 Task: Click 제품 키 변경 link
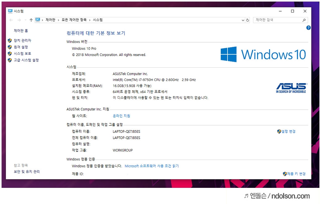pyautogui.click(x=296, y=174)
